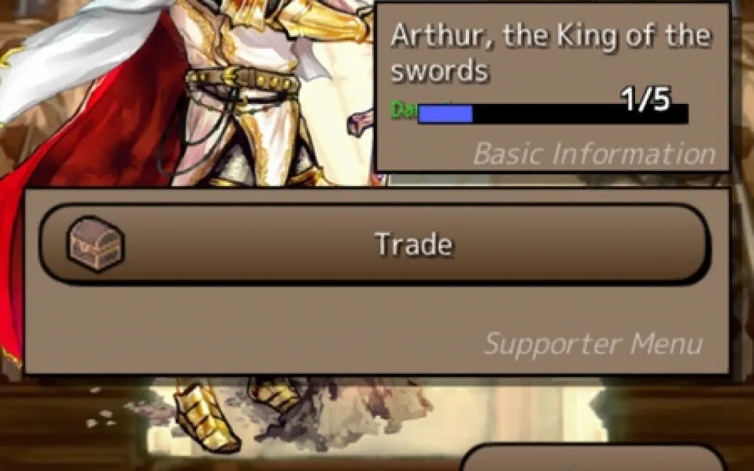The image size is (754, 471).
Task: Click the name "Arthur, the King of the swords"
Action: (551, 53)
